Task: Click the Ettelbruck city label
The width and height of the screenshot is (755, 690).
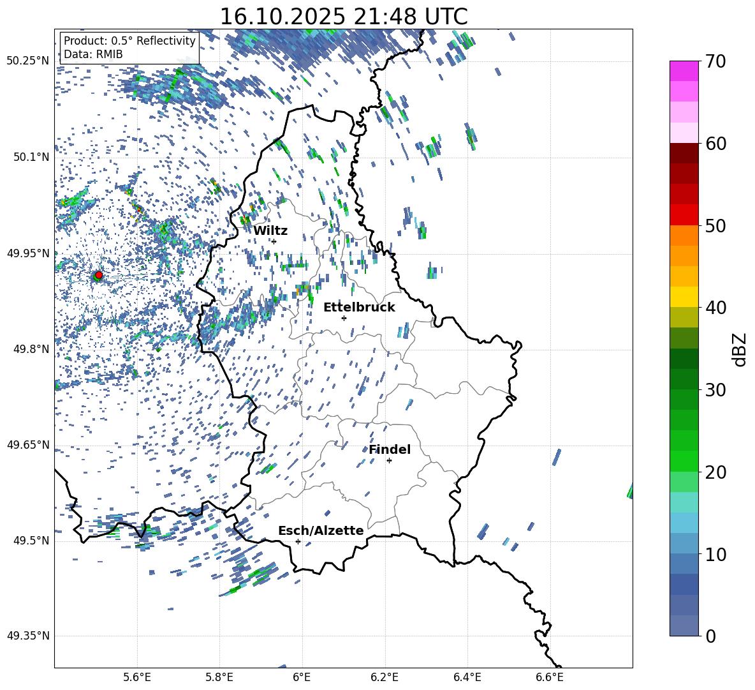Action: [x=359, y=308]
